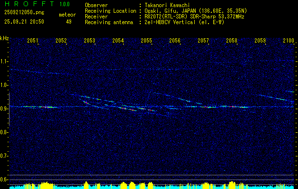Click the 2054 time axis marker
Screen dimensions: 298x189
(x=118, y=40)
